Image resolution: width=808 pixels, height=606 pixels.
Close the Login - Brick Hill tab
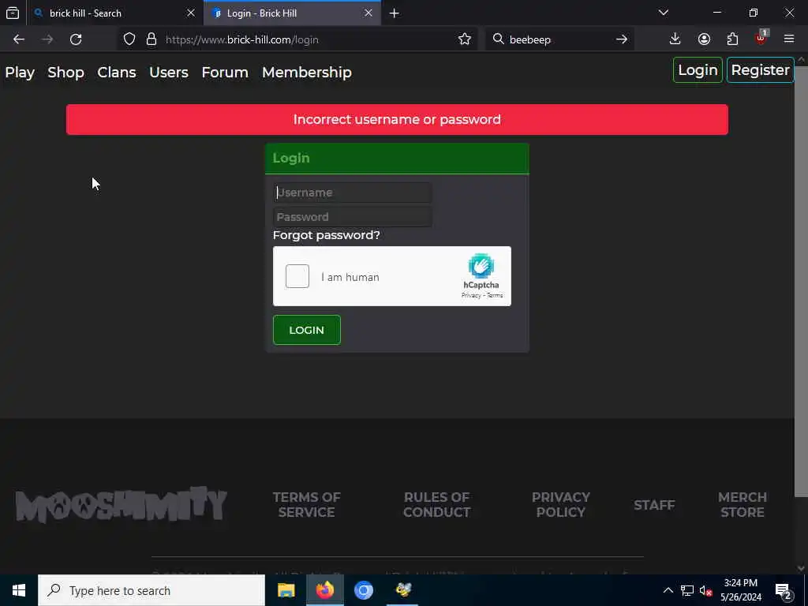point(368,13)
